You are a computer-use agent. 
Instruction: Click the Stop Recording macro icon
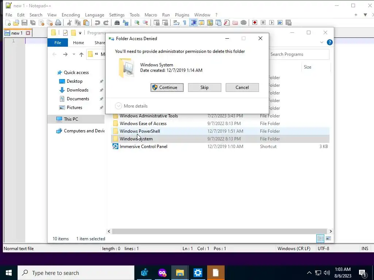coord(263,23)
